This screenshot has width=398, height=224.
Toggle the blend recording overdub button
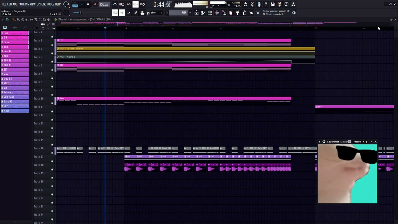pyautogui.click(x=135, y=4)
